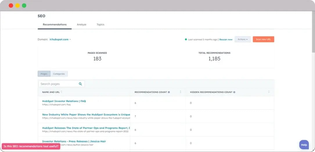The height and width of the screenshot is (152, 315).
Task: Click the yellow window minimize button
Action: point(17,6)
